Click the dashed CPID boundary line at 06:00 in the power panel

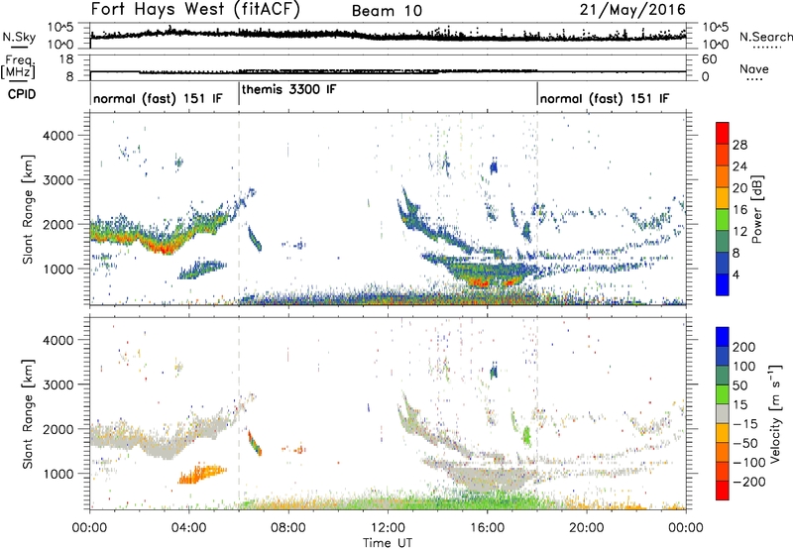239,209
